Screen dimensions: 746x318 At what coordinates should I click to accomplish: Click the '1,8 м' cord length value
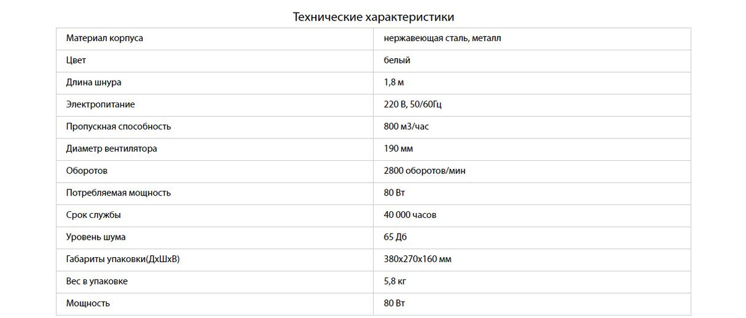click(394, 83)
